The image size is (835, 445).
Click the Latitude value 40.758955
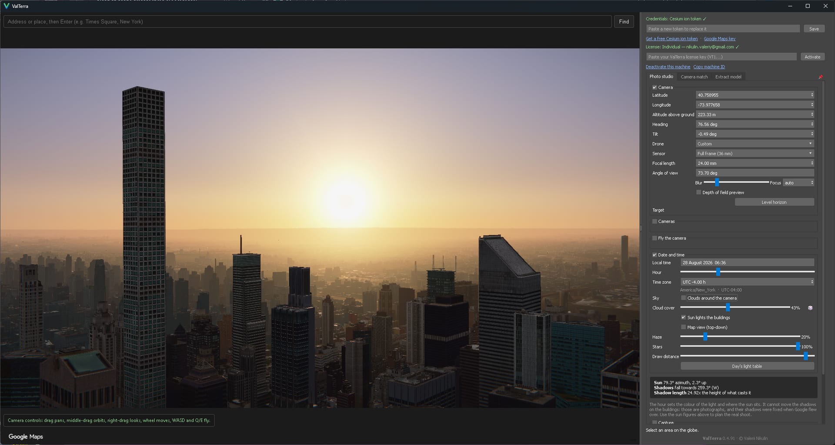[708, 95]
